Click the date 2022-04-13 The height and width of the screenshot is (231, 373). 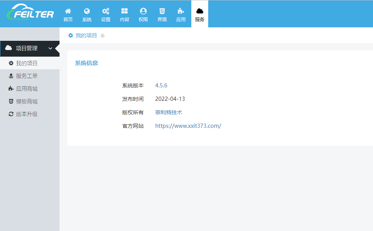click(x=170, y=99)
